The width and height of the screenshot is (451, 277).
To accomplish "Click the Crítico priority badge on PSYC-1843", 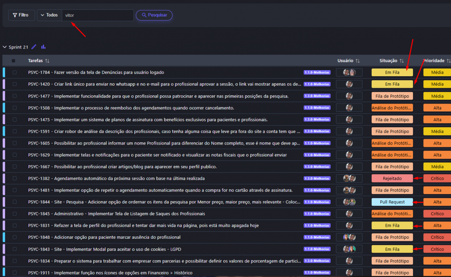I will point(437,249).
